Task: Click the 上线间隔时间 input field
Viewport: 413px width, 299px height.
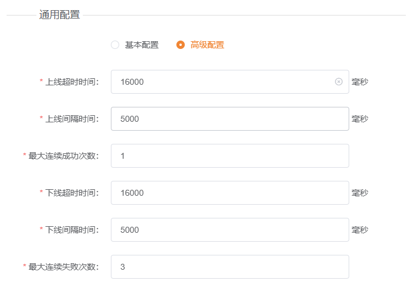Action: [230, 119]
